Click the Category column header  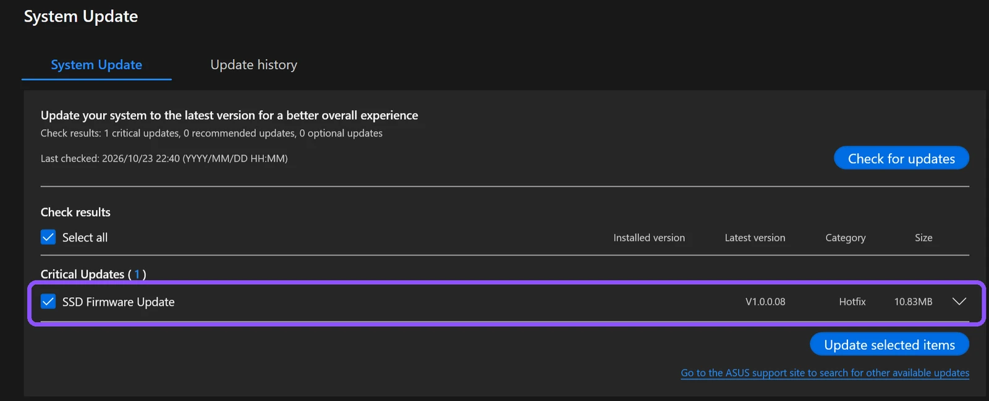click(x=845, y=238)
